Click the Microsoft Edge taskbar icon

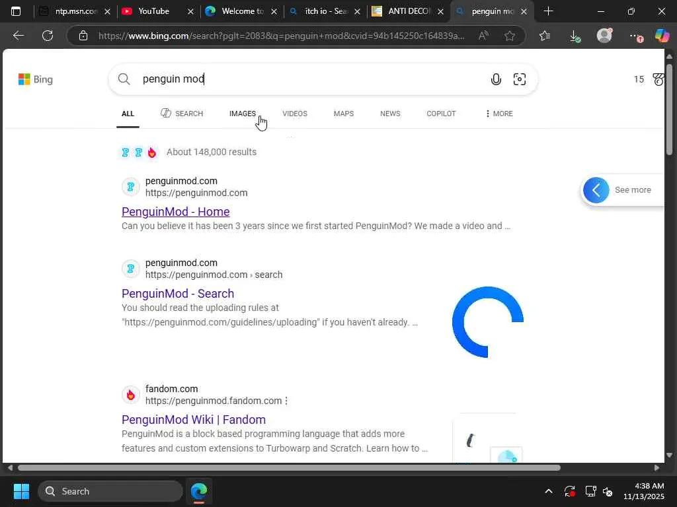(199, 491)
